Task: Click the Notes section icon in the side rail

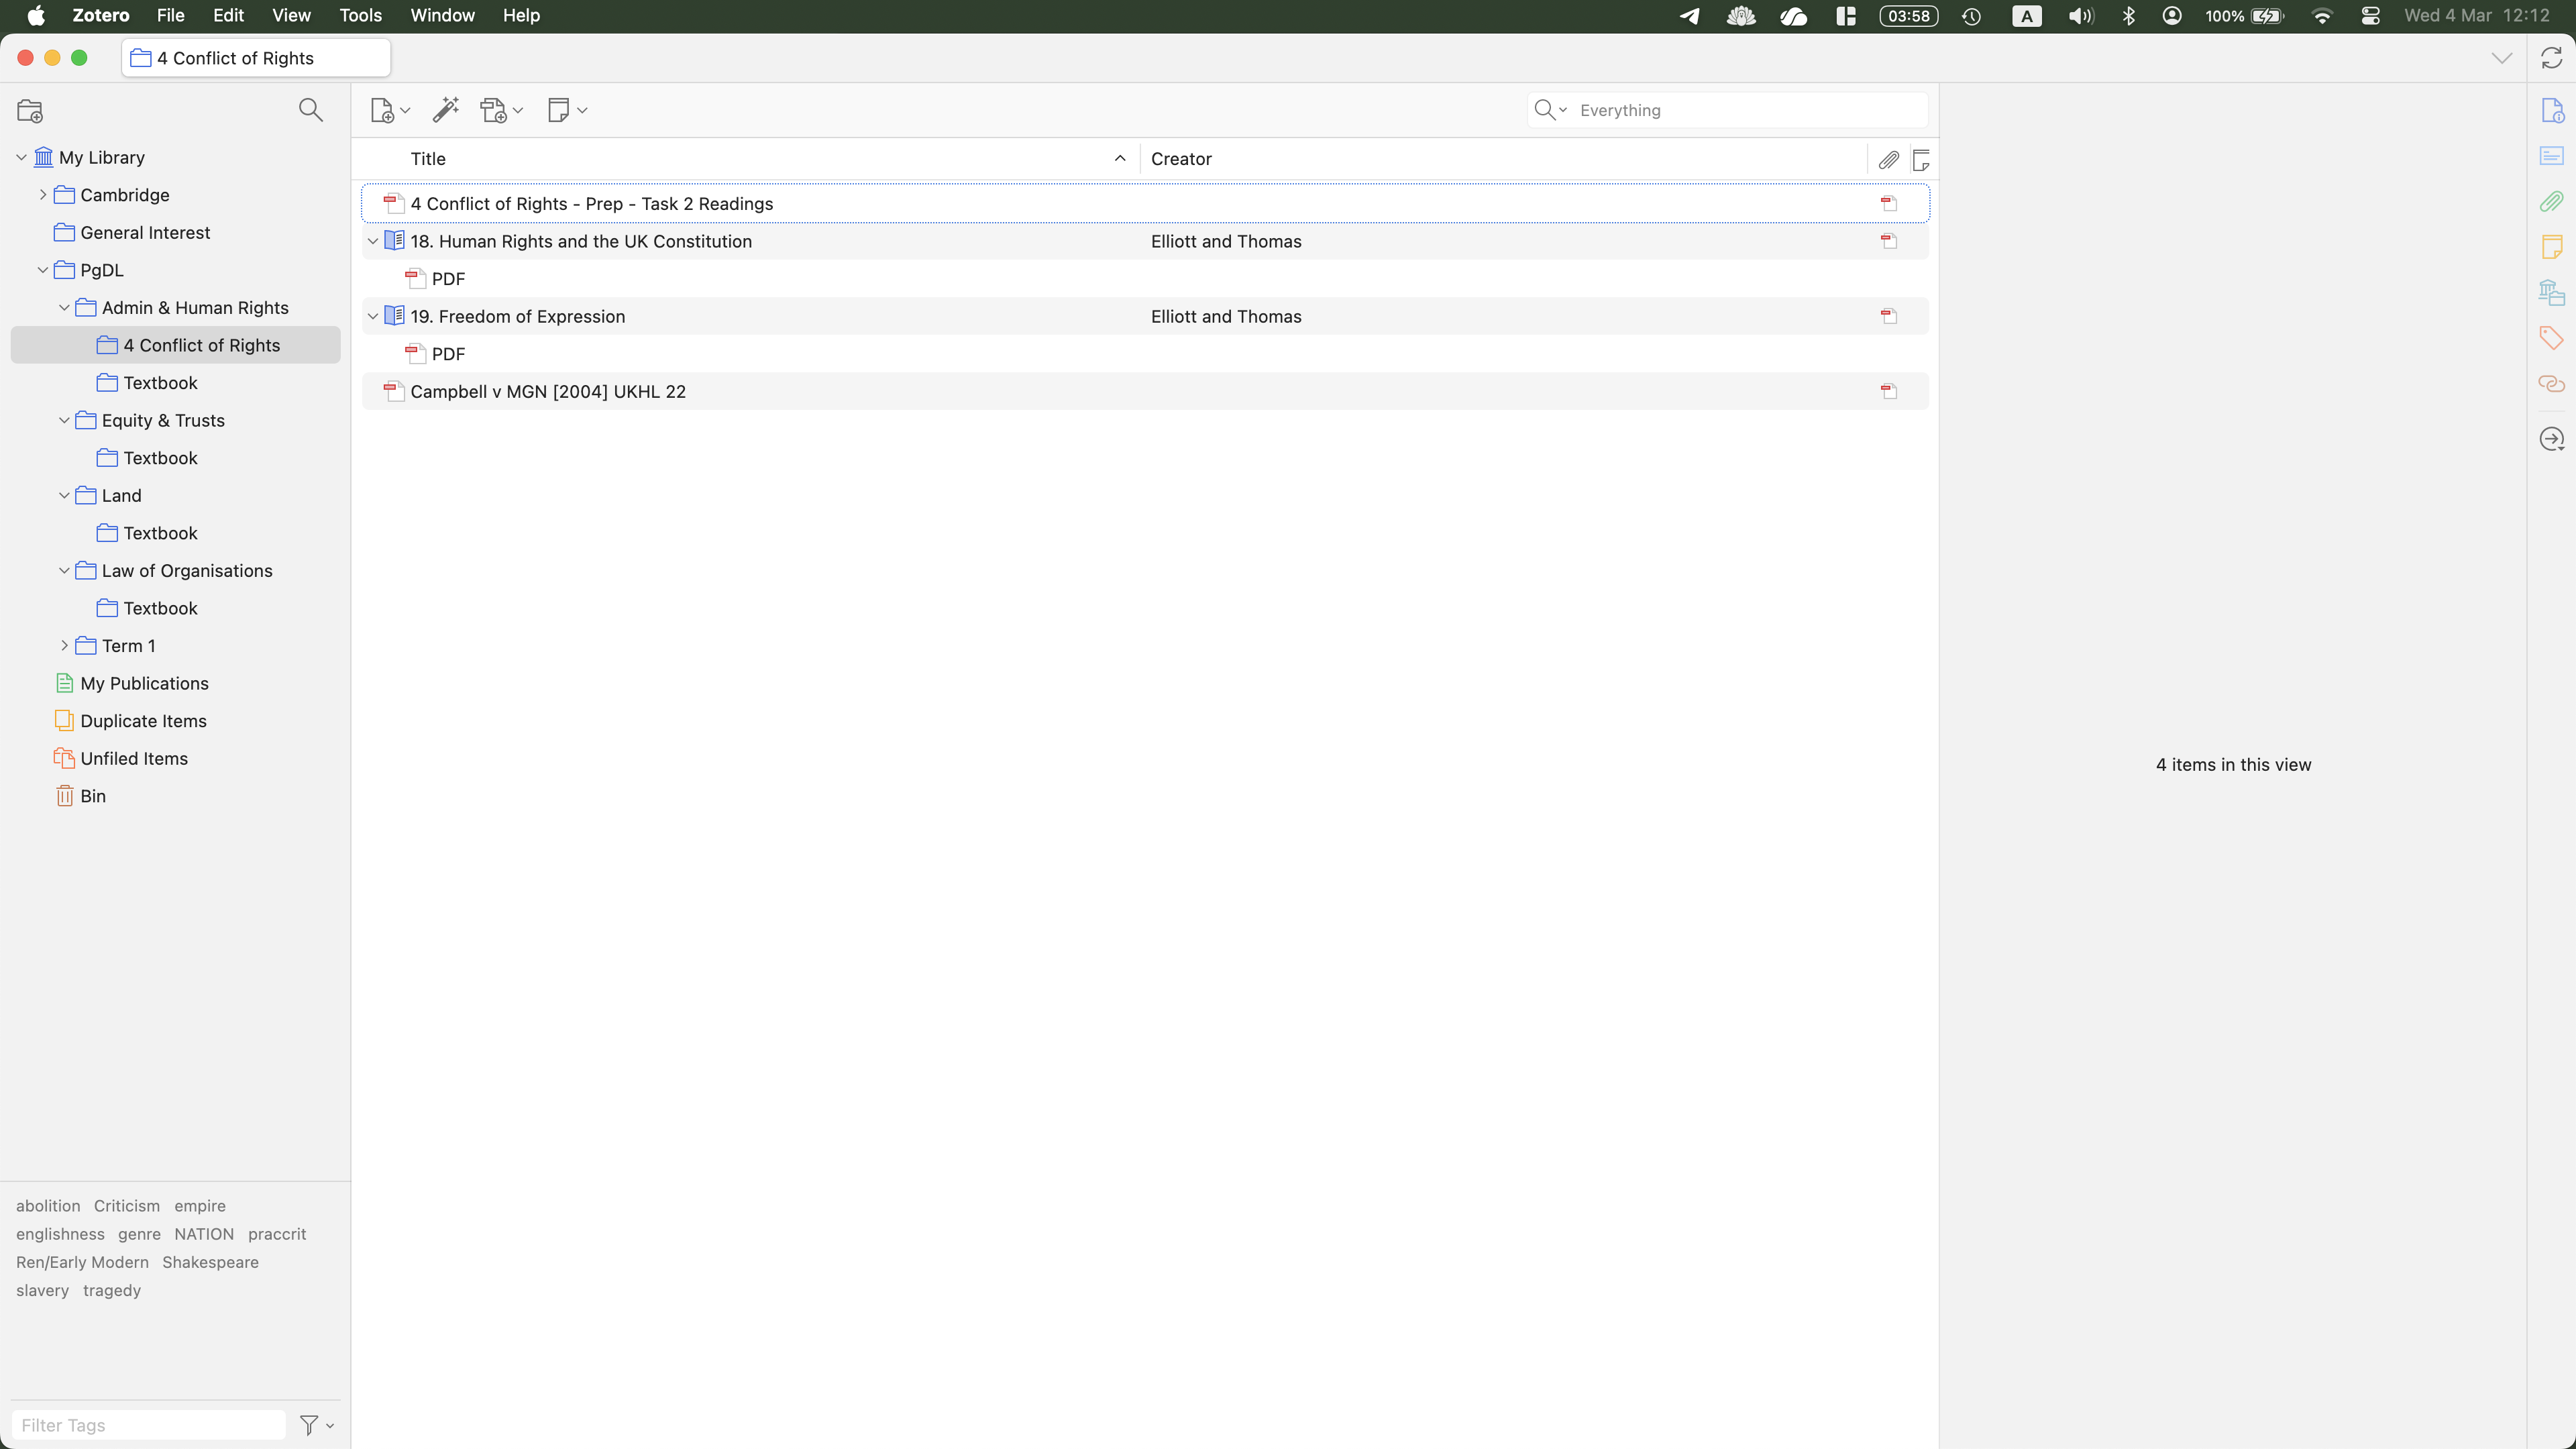Action: pos(2551,247)
